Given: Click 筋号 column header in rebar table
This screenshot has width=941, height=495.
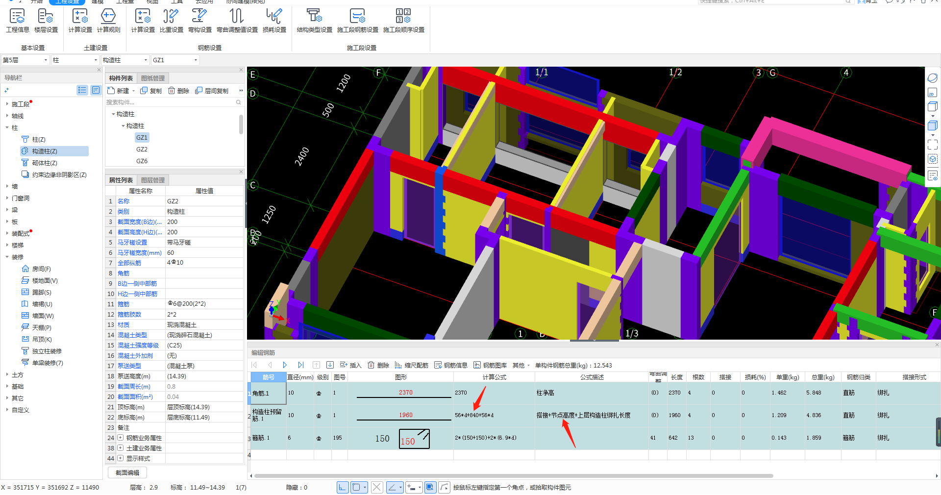Looking at the screenshot, I should click(x=268, y=377).
